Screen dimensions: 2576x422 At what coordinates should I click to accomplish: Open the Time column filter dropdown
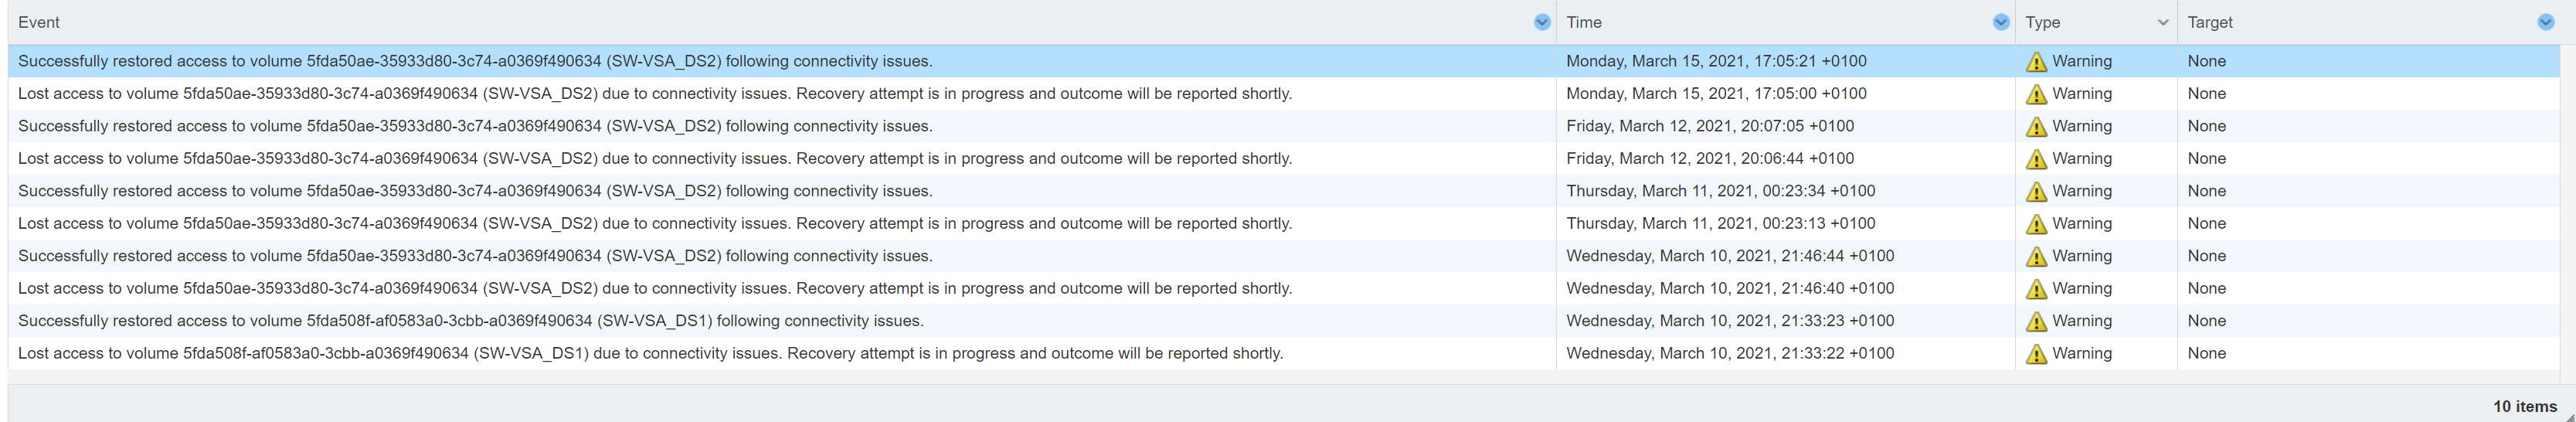[2000, 22]
